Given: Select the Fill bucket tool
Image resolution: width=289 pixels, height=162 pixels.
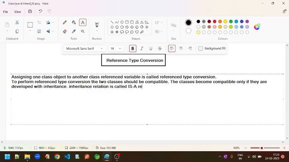Looking at the screenshot, I should (74, 22).
